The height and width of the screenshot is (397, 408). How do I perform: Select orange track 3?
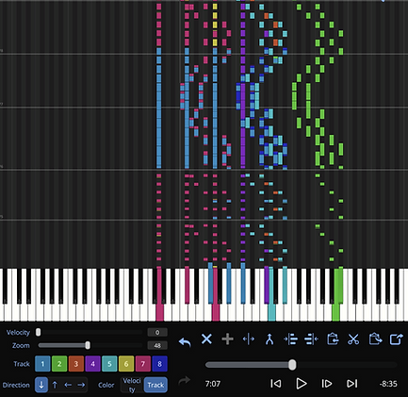point(76,364)
